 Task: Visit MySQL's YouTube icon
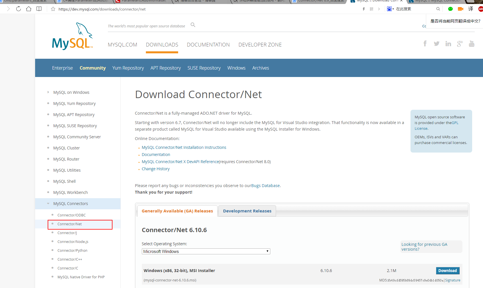(x=472, y=44)
